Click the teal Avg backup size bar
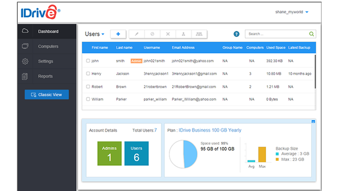Viewport: 340px width, 191px height. coord(251,161)
